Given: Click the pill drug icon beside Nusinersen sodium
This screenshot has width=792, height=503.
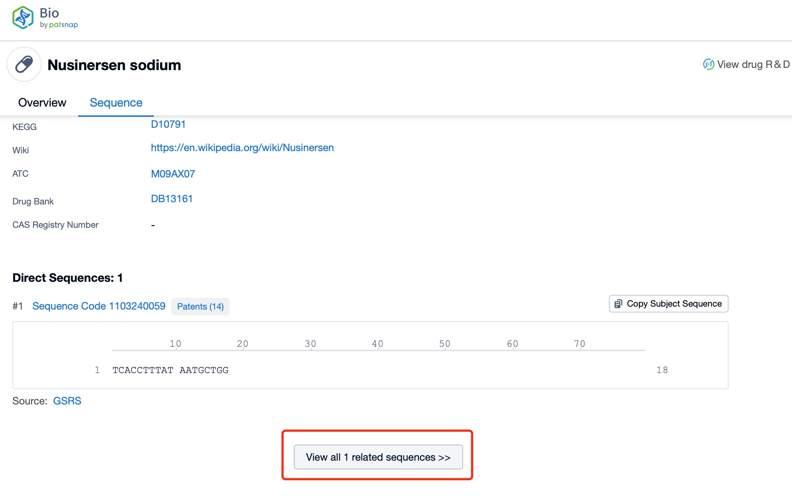Looking at the screenshot, I should 24,65.
